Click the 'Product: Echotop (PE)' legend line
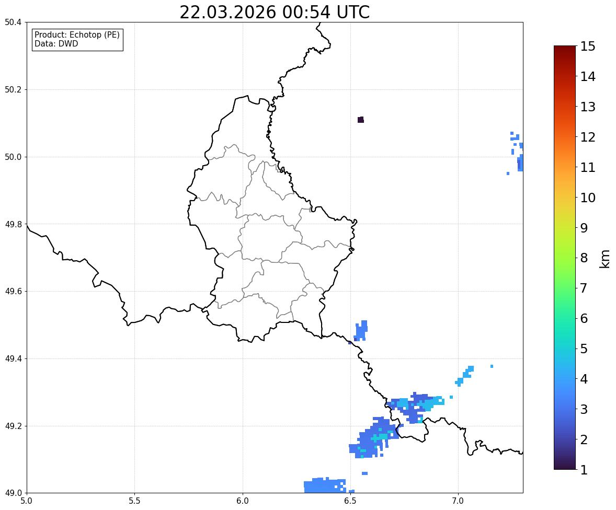Viewport: 616px width, 510px height. [x=77, y=34]
